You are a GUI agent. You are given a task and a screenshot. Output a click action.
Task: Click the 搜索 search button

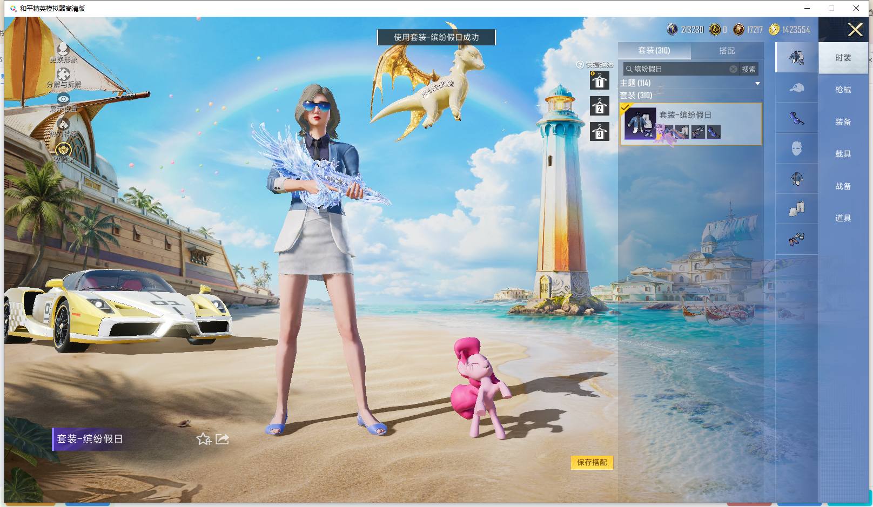[x=748, y=69]
